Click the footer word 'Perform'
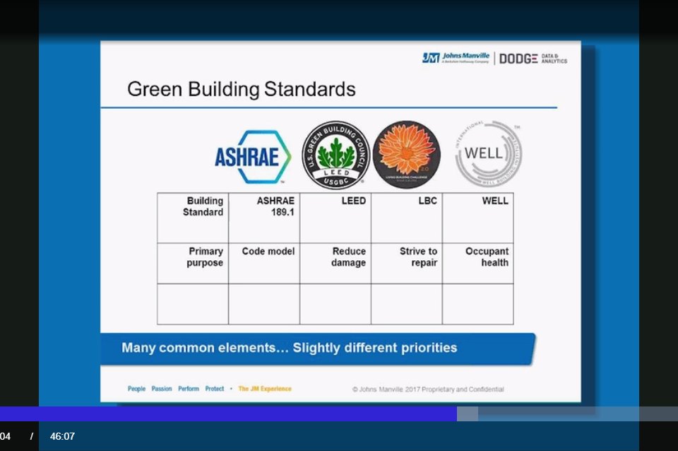This screenshot has height=451, width=678. (x=189, y=389)
